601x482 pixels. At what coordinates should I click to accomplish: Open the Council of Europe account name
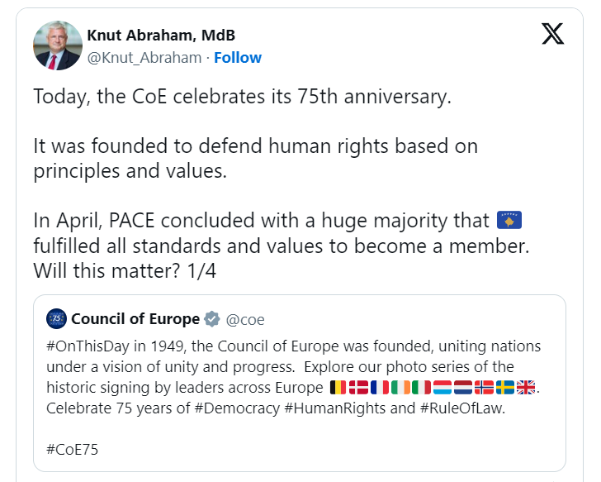135,319
